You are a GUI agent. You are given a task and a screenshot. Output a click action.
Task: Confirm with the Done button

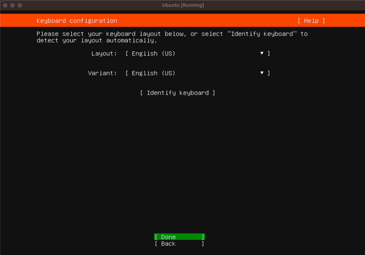(179, 237)
